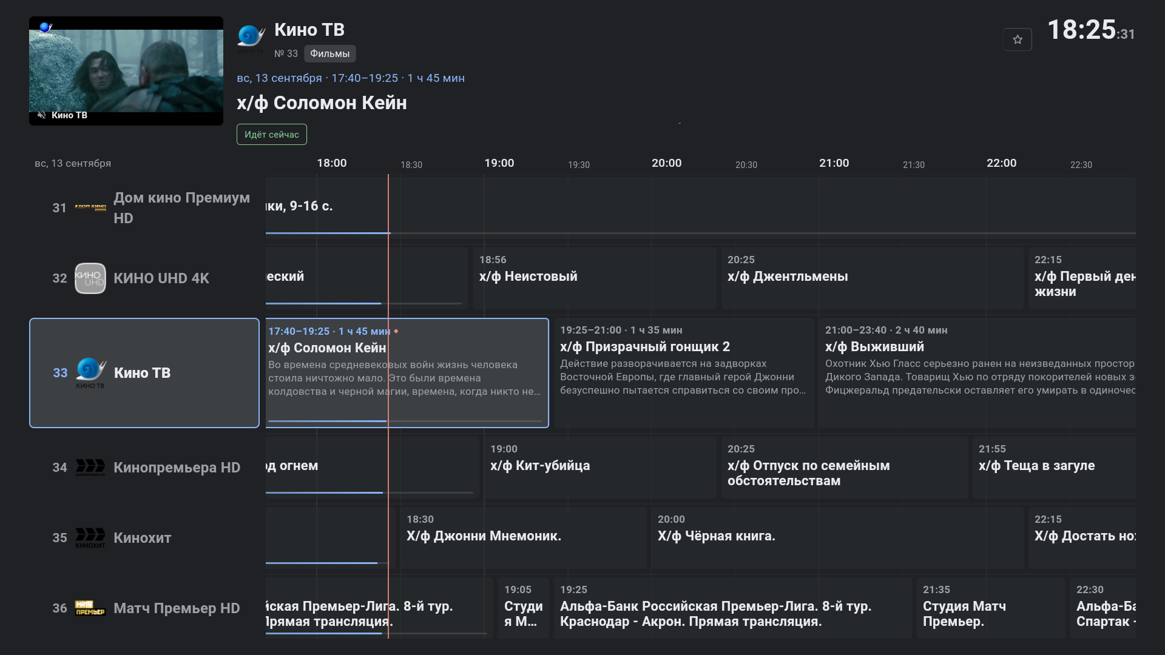Select the 18:56 х/ф Неистовый program
Viewport: 1165px width, 655px height.
coord(595,278)
